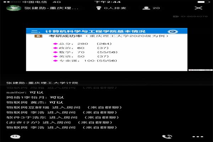Click the 英语: 50 bullet line

(81, 56)
